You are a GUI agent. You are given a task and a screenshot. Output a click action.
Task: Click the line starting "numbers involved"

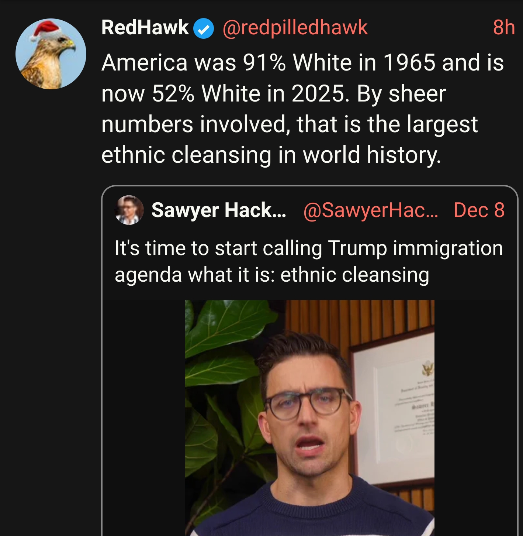290,124
